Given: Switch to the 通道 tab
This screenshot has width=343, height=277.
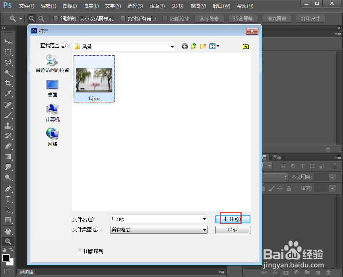Looking at the screenshot, I should coord(277,157).
